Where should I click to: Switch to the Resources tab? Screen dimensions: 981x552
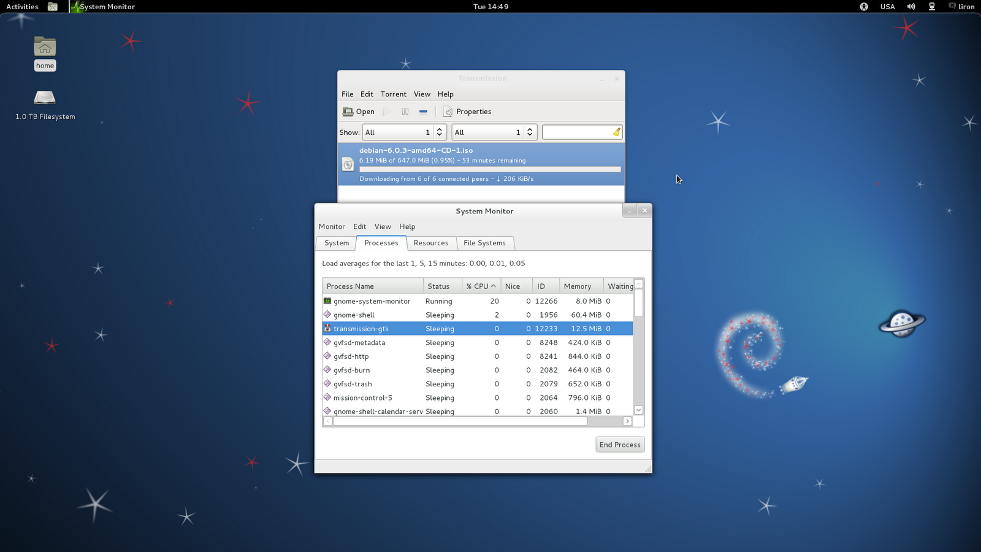[x=431, y=243]
